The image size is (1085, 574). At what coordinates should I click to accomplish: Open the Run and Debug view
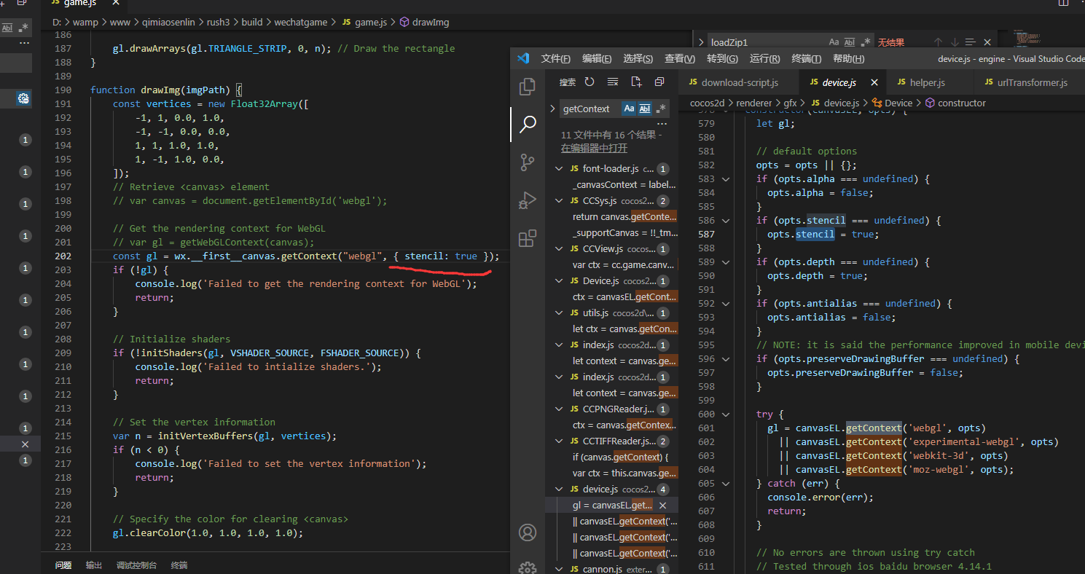click(x=528, y=200)
